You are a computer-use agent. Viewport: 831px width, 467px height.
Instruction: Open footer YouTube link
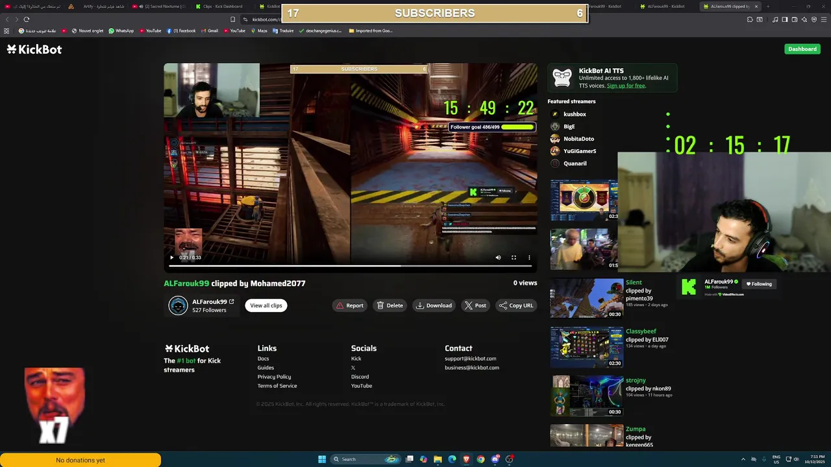pyautogui.click(x=362, y=386)
